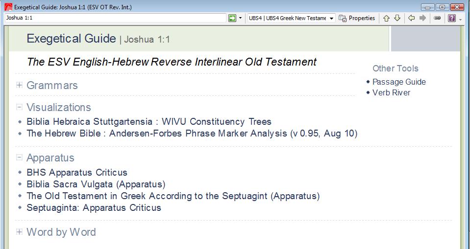Viewport: 470px width, 249px height.
Task: Open the UBS4 Greek New Testament version dropdown
Action: pyautogui.click(x=291, y=18)
